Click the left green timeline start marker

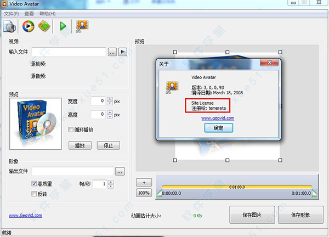pyautogui.click(x=160, y=193)
